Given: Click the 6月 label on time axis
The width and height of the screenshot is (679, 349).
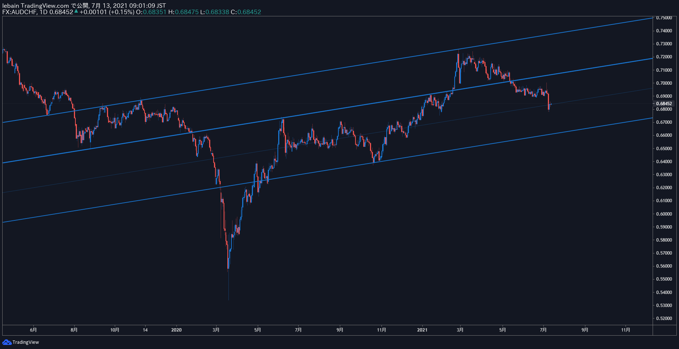Looking at the screenshot, I should pyautogui.click(x=33, y=330).
